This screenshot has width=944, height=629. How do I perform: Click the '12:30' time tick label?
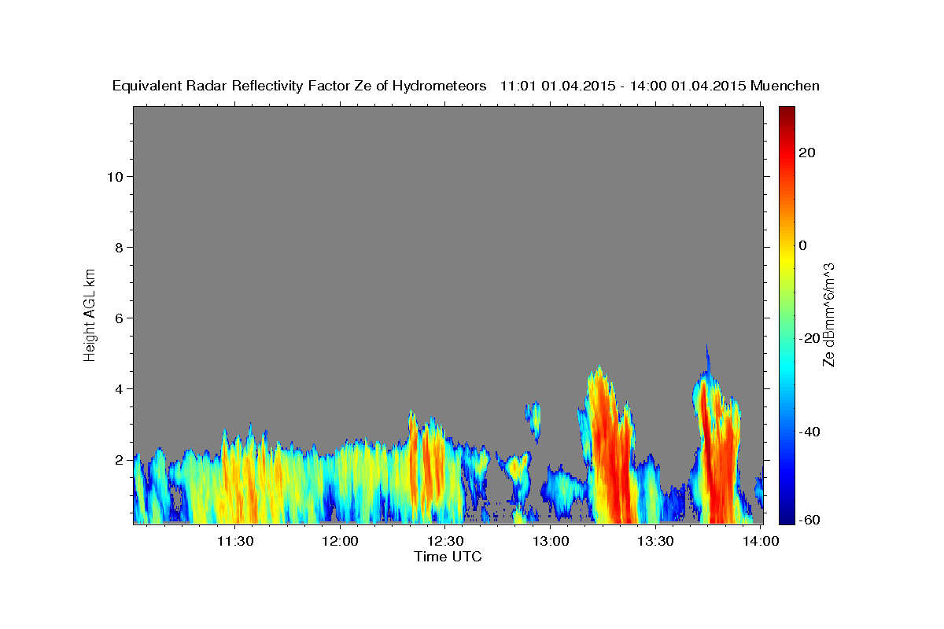[x=445, y=541]
